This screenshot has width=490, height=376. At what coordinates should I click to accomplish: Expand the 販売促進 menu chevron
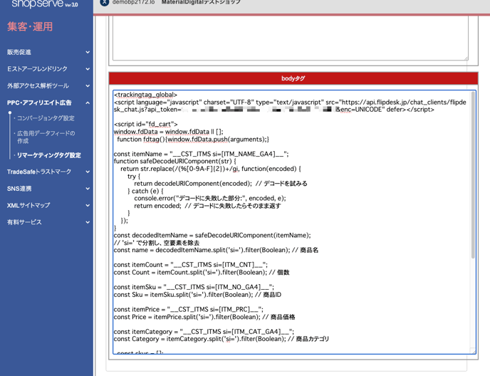click(x=88, y=52)
